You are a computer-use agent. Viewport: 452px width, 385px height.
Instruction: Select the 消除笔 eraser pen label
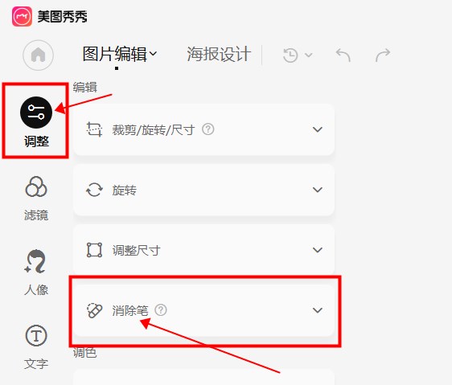click(x=130, y=310)
